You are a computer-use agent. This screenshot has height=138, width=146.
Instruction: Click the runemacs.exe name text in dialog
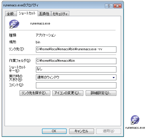click(x=40, y=23)
